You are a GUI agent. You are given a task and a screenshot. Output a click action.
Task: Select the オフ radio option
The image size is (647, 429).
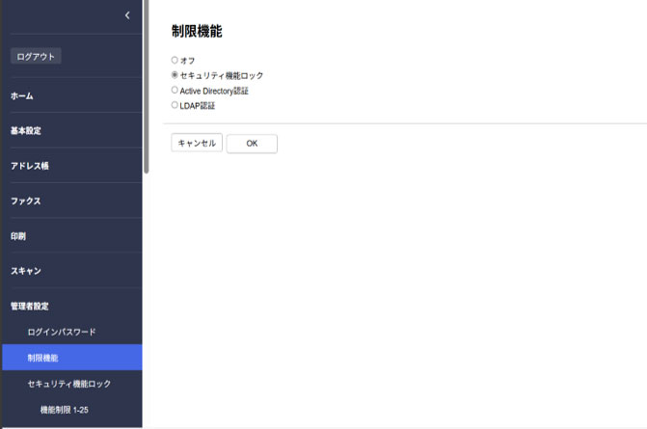pyautogui.click(x=175, y=60)
